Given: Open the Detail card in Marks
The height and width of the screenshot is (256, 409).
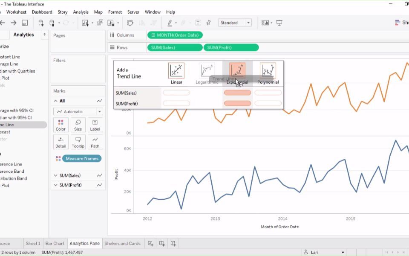Looking at the screenshot, I should 60,142.
